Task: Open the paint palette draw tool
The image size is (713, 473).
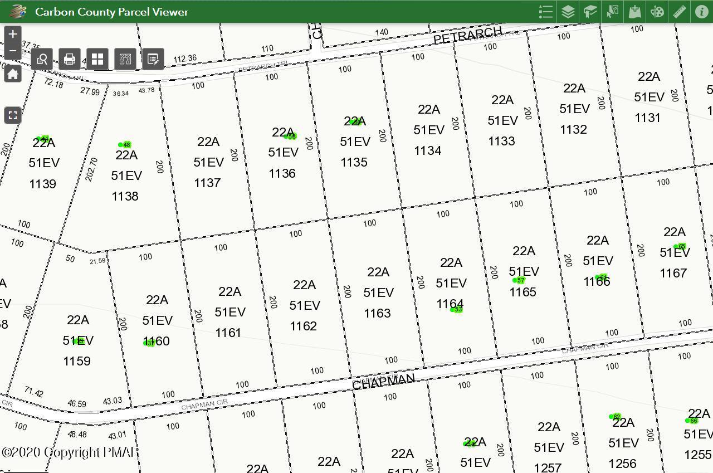Action: tap(657, 12)
